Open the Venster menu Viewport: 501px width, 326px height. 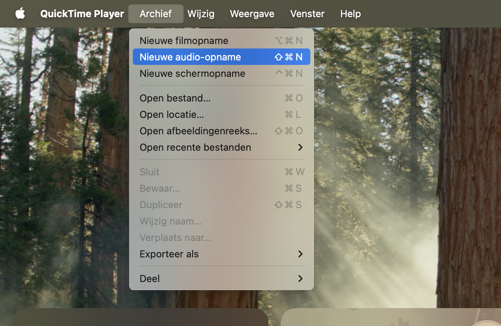[x=307, y=14]
